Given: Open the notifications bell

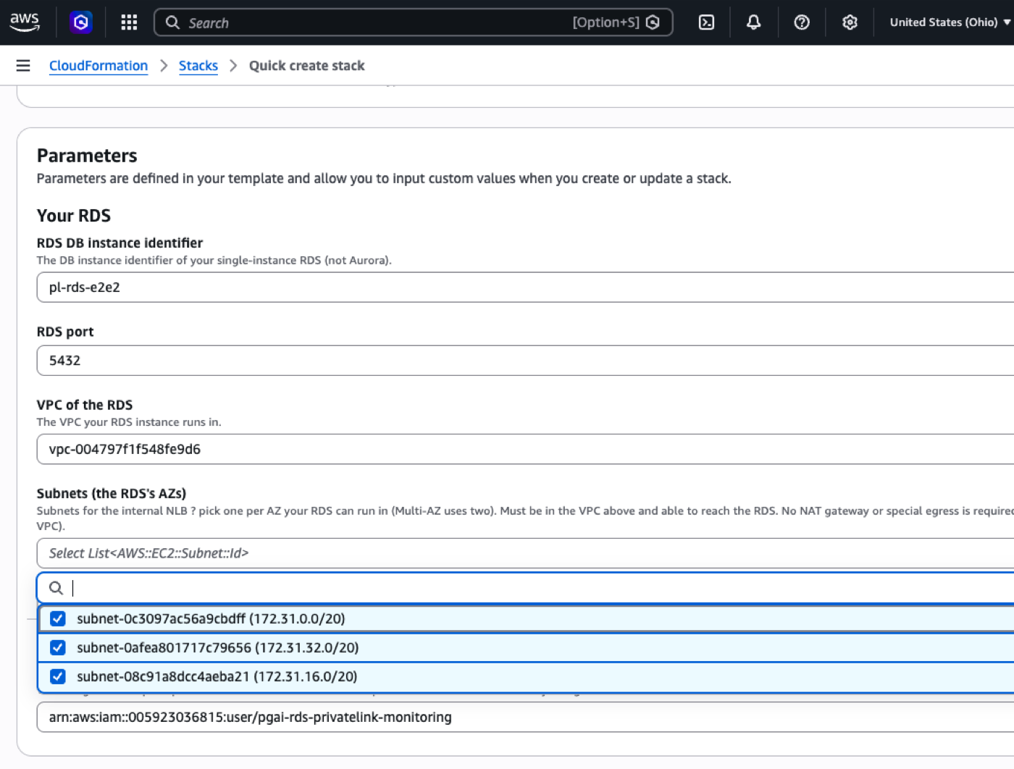Looking at the screenshot, I should 753,22.
